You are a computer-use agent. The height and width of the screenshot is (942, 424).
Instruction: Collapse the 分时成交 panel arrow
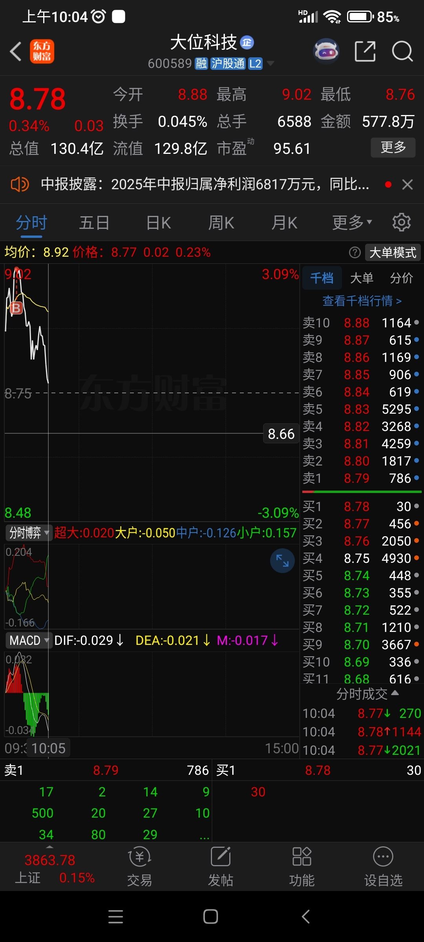click(x=395, y=693)
